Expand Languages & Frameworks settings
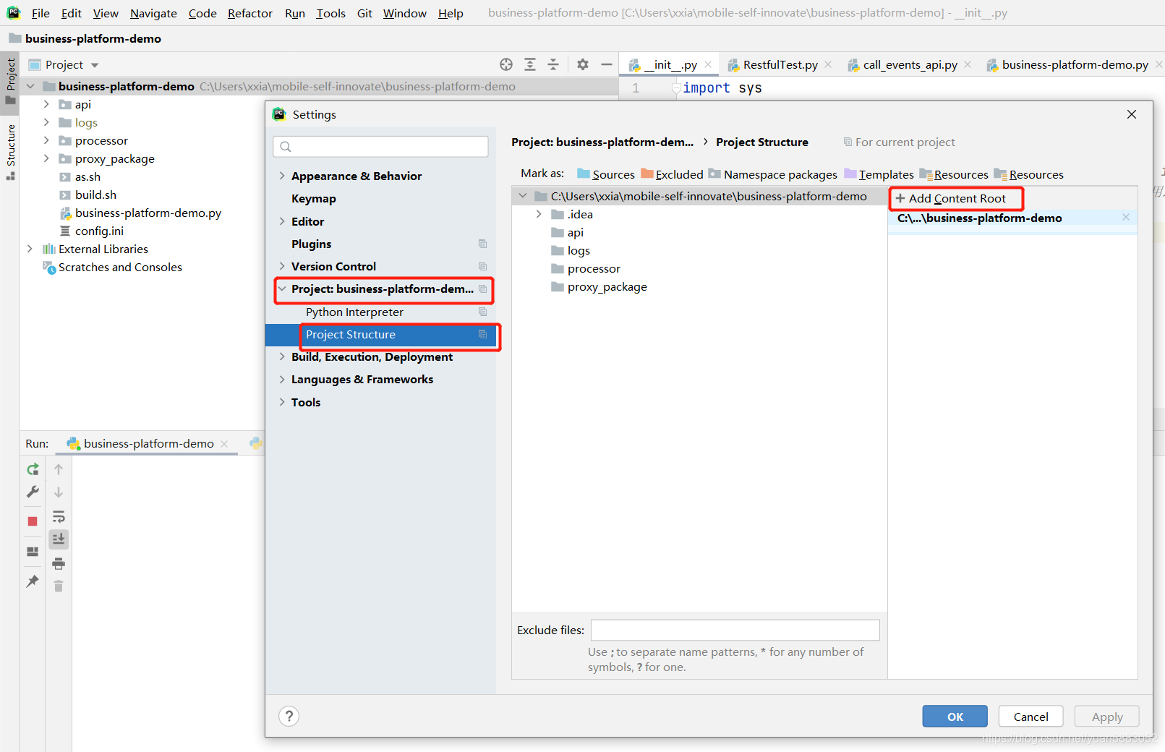The height and width of the screenshot is (752, 1165). coord(282,379)
